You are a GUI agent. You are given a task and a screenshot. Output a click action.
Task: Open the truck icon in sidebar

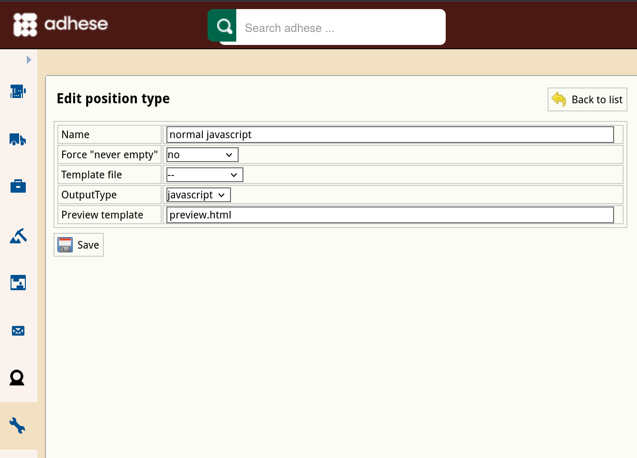point(18,139)
